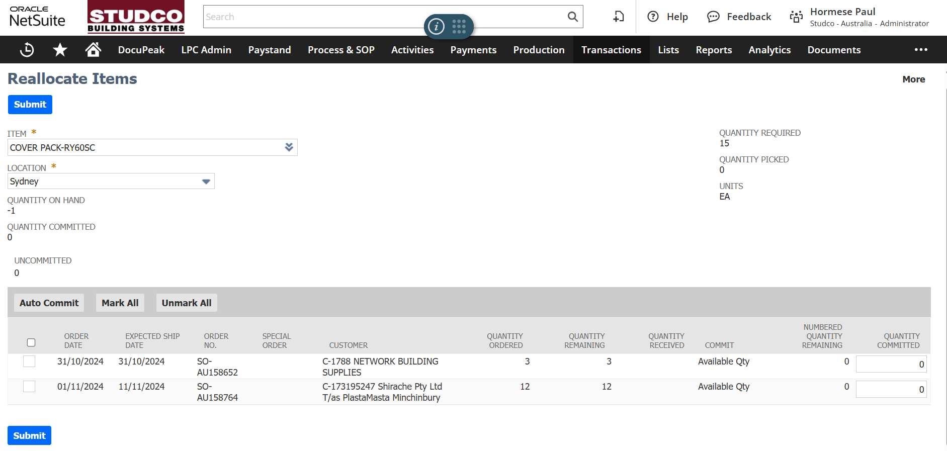Click the Quantity Committed field for SO-AU158652
The height and width of the screenshot is (451, 947).
click(891, 365)
